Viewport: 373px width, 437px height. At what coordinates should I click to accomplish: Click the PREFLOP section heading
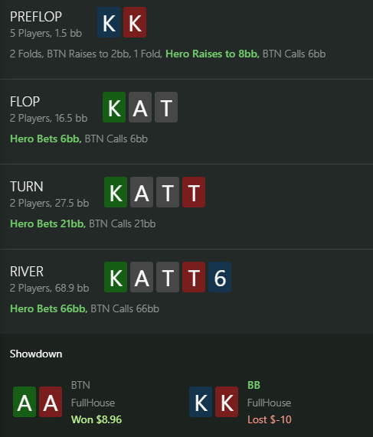point(36,17)
